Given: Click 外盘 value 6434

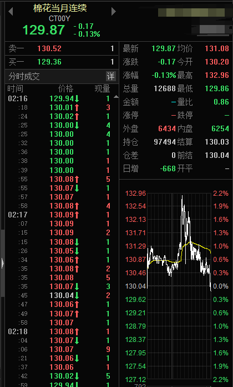Looking at the screenshot, I should point(167,128).
